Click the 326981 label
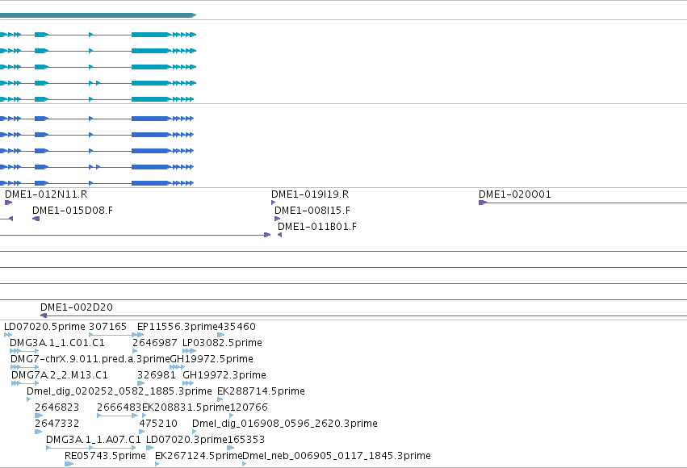The height and width of the screenshot is (468, 687). [x=156, y=375]
